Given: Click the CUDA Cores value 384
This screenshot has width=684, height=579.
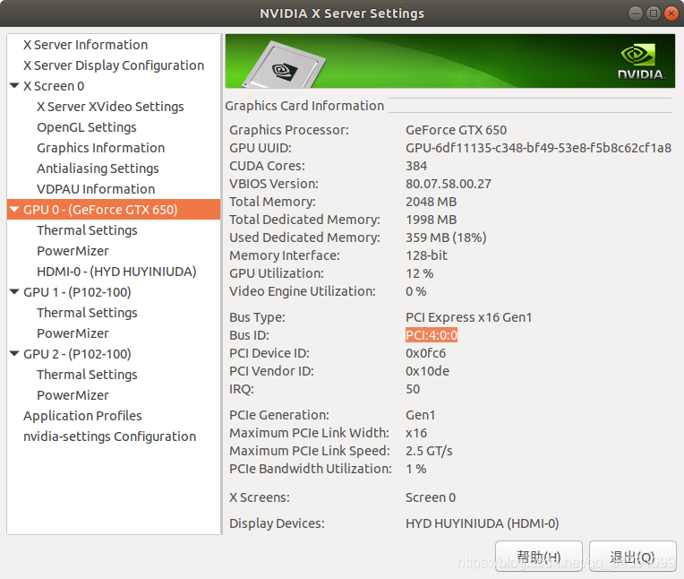Looking at the screenshot, I should tap(416, 166).
